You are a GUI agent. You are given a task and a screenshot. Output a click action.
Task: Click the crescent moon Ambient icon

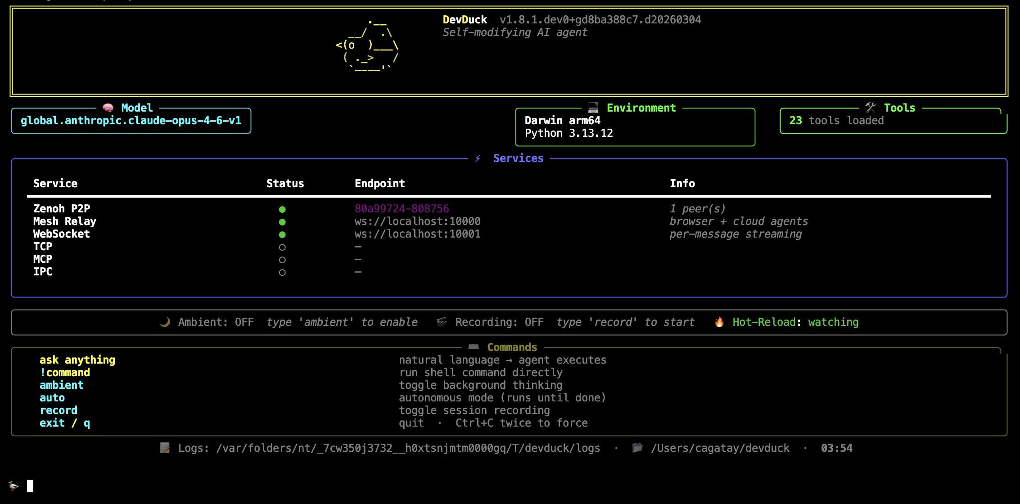point(165,322)
